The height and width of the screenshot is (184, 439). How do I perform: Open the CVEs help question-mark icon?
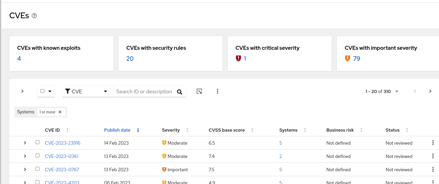(34, 16)
